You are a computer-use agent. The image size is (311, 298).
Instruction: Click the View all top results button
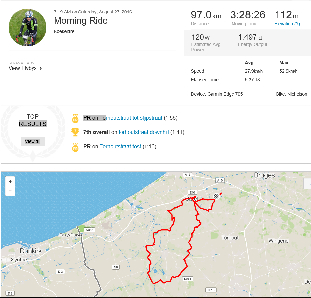pyautogui.click(x=33, y=141)
